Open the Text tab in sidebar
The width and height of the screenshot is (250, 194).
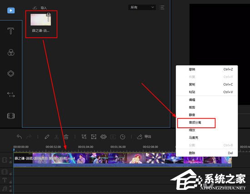[11, 31]
